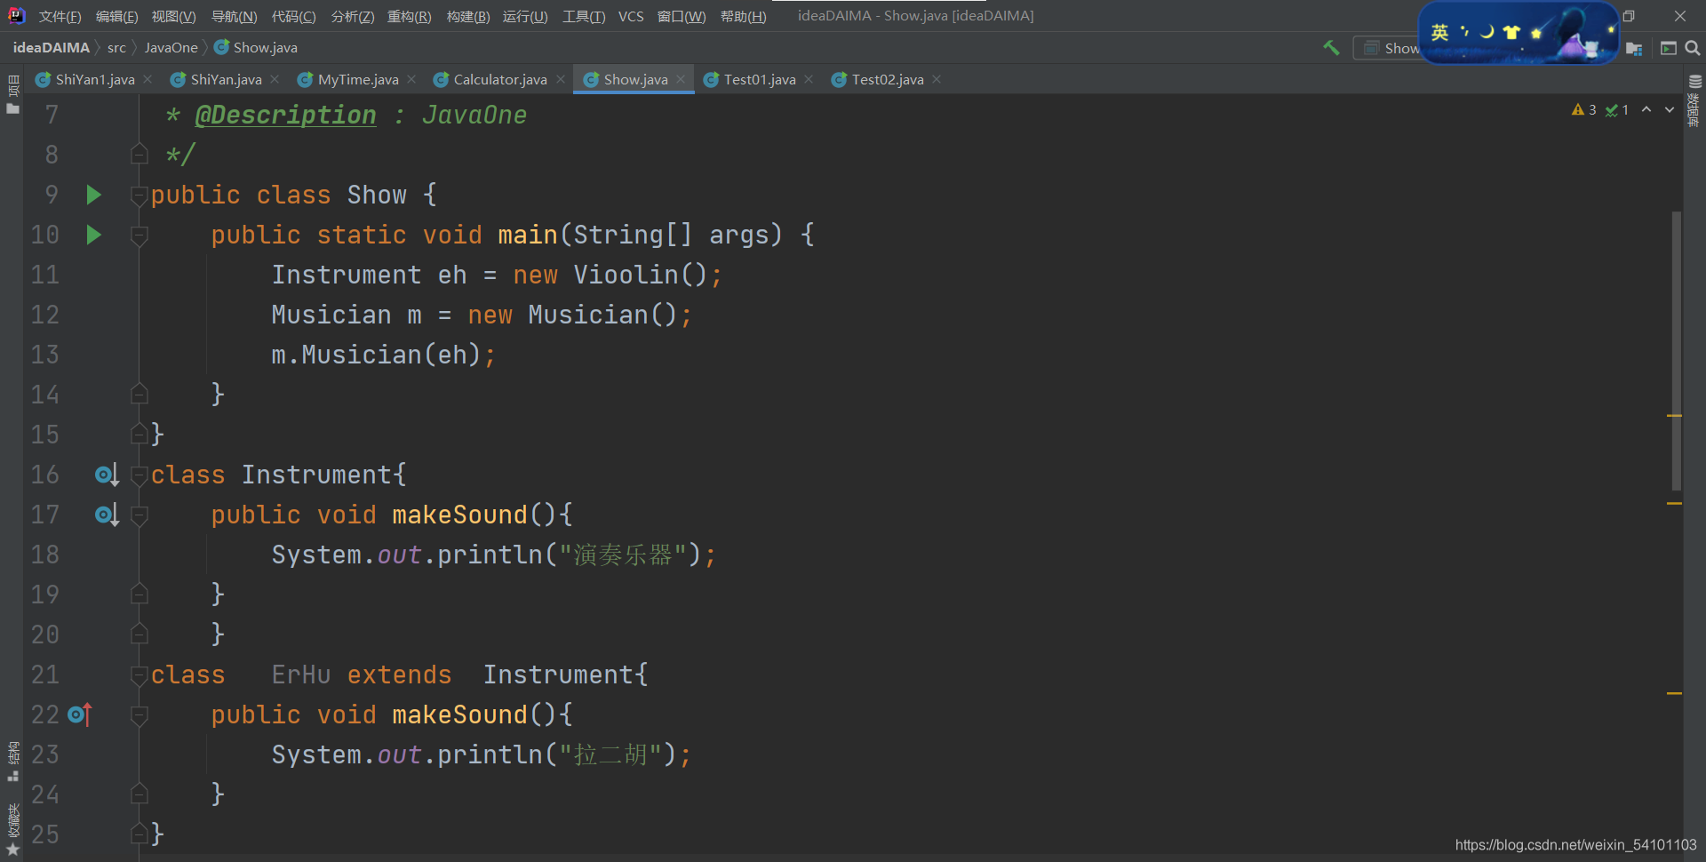Collapse makeSound fold on line 17
Viewport: 1706px width, 862px height.
click(139, 515)
